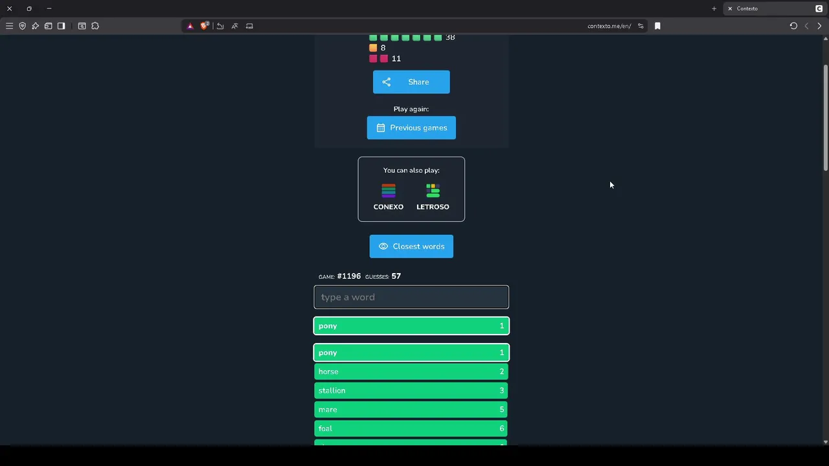Click the stallion guess row
The height and width of the screenshot is (466, 829).
point(411,390)
